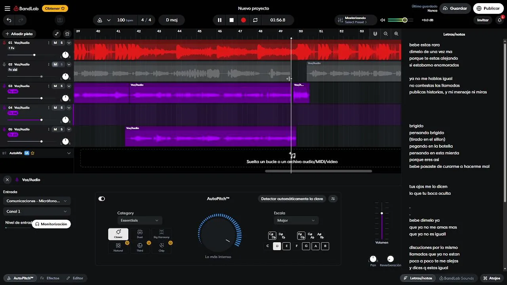507x285 pixels.
Task: Click the 4/4 time signature field
Action: pos(147,20)
